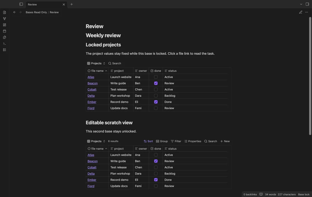Open command palette icon in ribbon
The width and height of the screenshot is (312, 197).
[x=4, y=44]
